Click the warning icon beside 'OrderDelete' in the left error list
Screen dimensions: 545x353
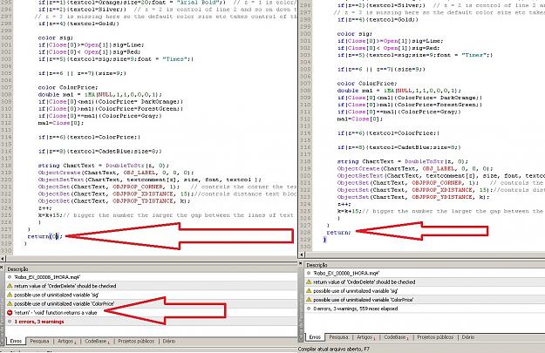(x=10, y=286)
